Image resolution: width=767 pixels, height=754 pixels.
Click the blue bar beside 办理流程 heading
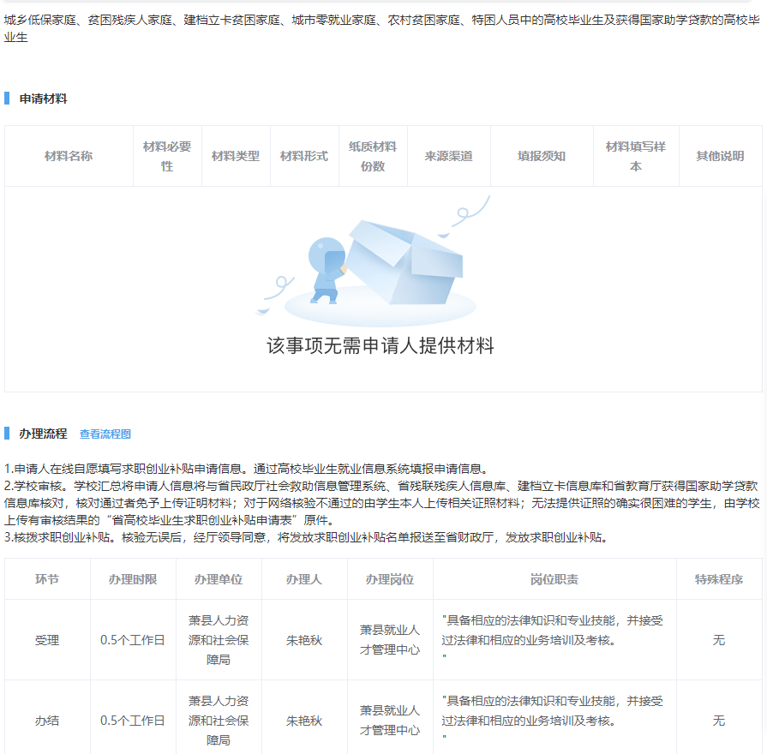tap(7, 434)
